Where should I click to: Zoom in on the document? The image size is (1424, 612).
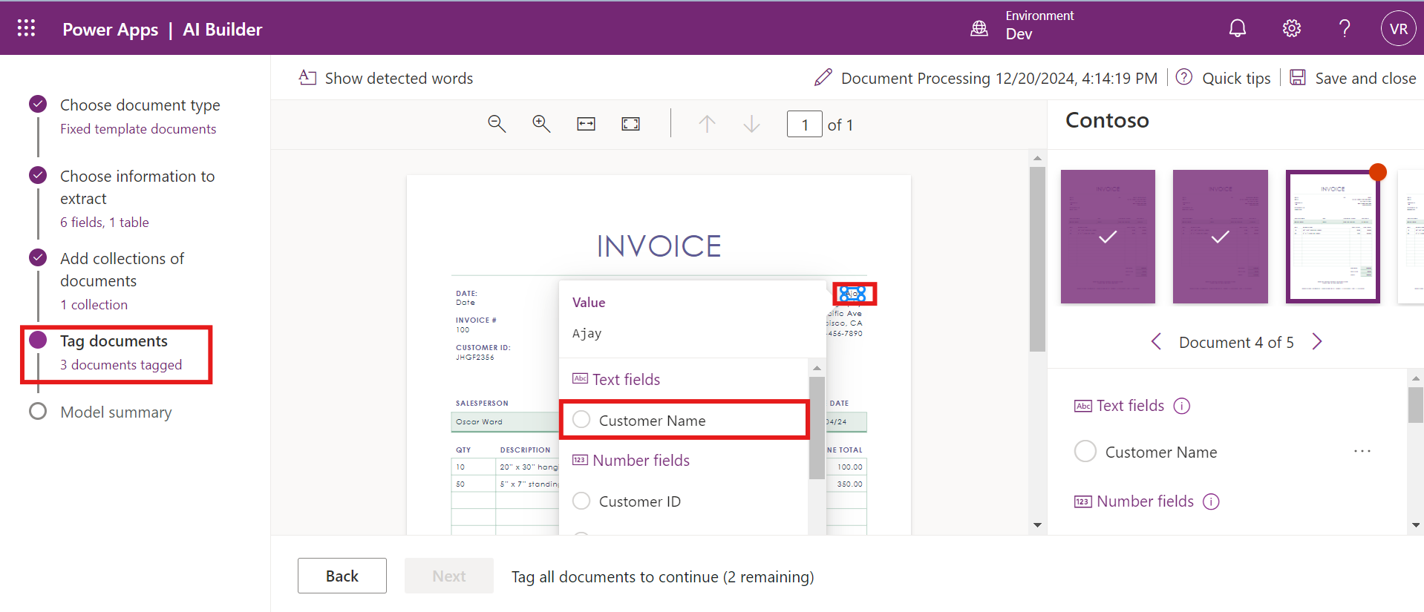[x=541, y=124]
